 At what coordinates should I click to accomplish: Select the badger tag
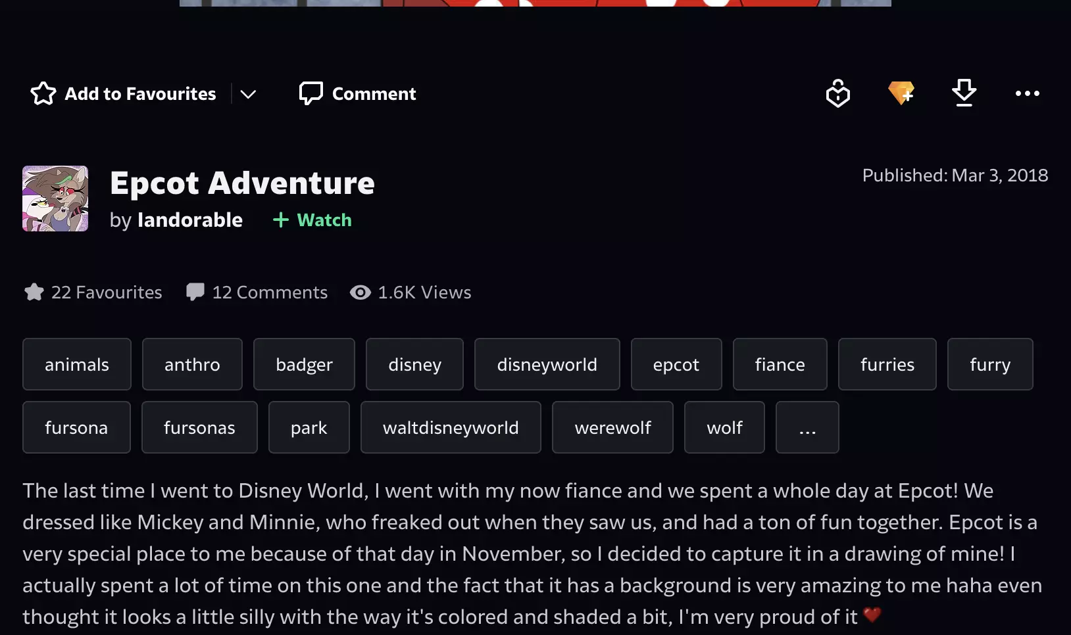coord(304,364)
